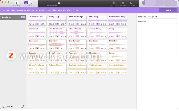Edit the Set Name field
The height and width of the screenshot is (111, 179).
coord(162,17)
